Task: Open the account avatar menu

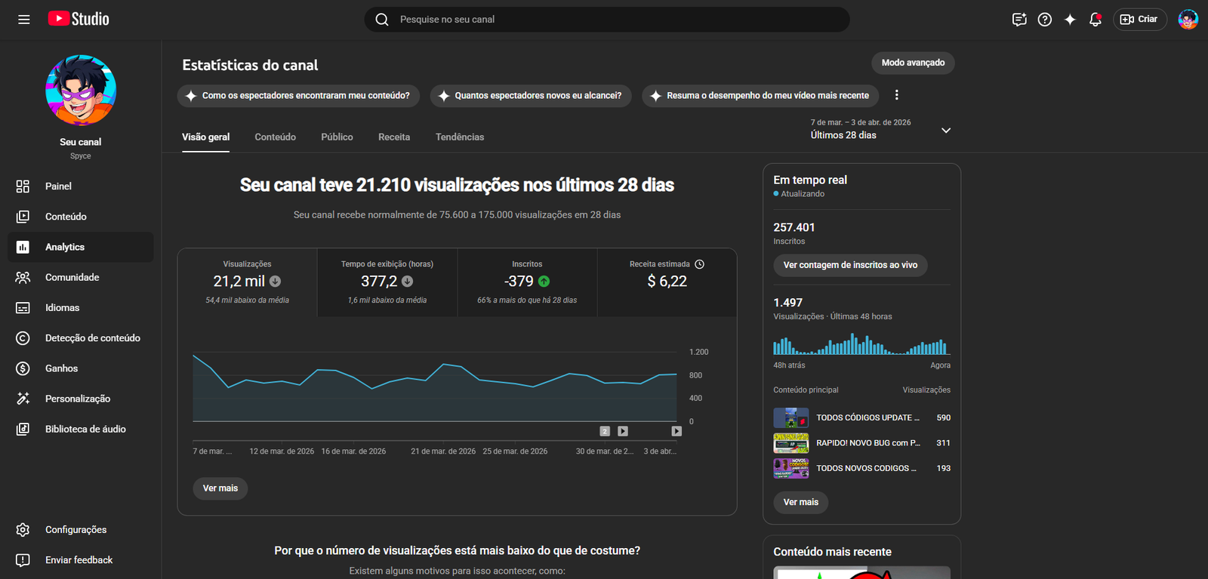Action: click(x=1188, y=20)
